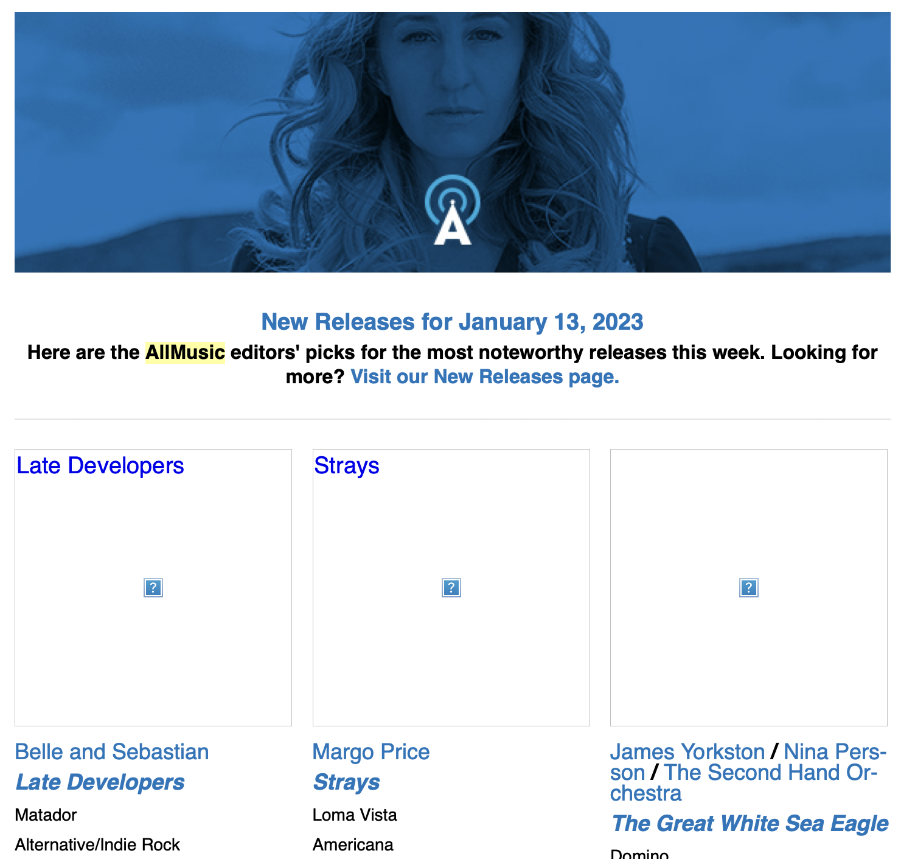This screenshot has width=915, height=859.
Task: Click broken image icon in third album box
Action: coord(748,588)
